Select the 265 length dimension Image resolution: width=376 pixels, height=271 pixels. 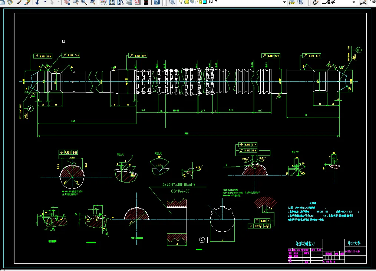pos(73,121)
